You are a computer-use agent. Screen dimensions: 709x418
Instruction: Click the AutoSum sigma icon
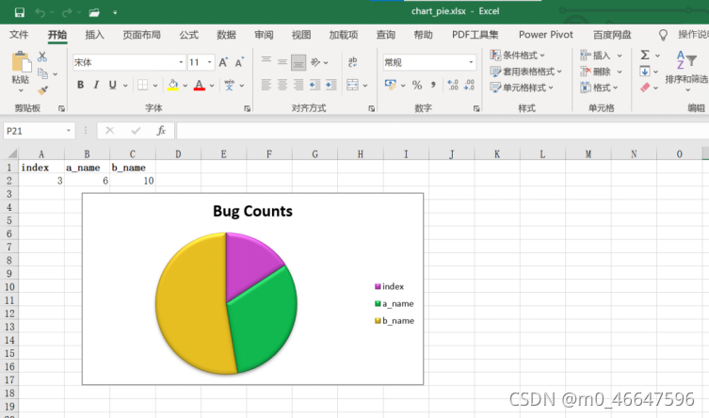645,56
